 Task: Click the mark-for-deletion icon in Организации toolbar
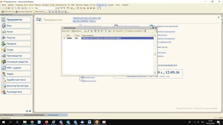tap(91, 31)
